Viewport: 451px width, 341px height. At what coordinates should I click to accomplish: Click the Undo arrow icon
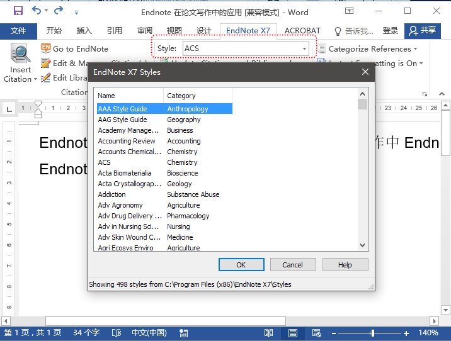pos(37,11)
